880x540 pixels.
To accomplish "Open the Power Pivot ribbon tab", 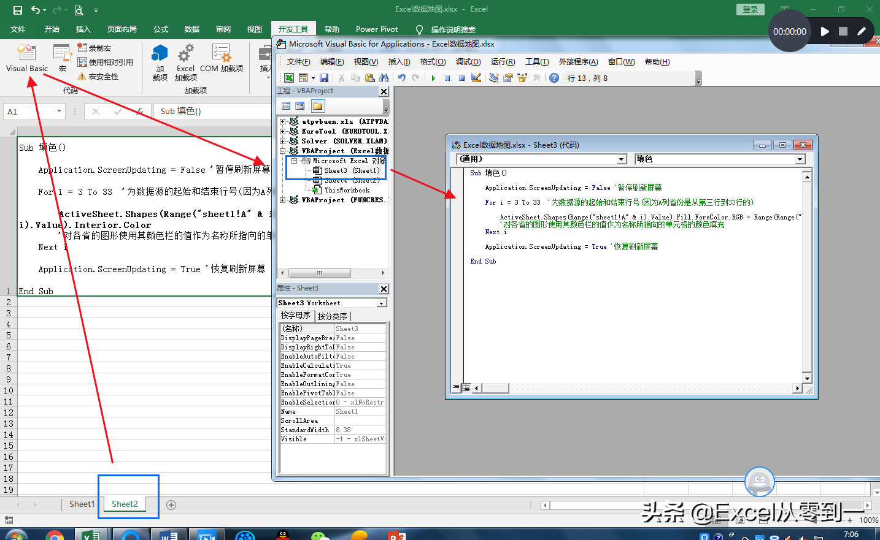I will coord(377,29).
